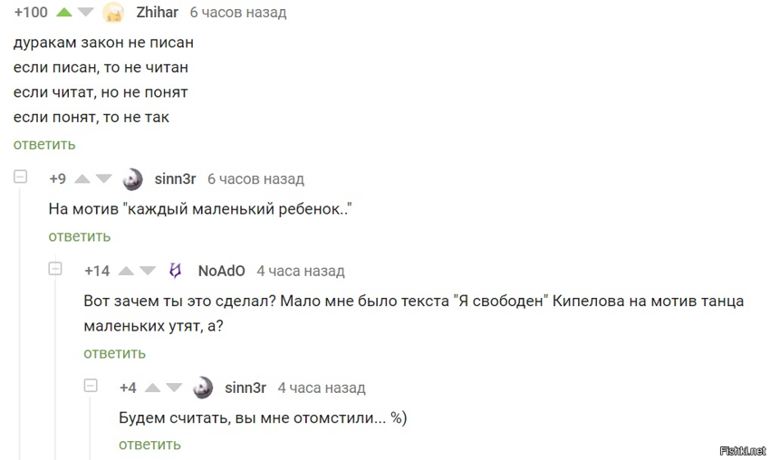Upvote NoAdO's +14 comment

coord(126,271)
